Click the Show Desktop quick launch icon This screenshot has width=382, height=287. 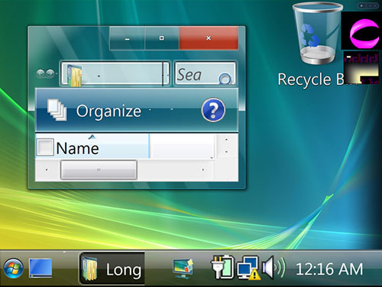point(40,268)
